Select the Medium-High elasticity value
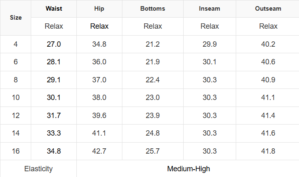Image resolution: width=299 pixels, height=177 pixels. tap(189, 169)
